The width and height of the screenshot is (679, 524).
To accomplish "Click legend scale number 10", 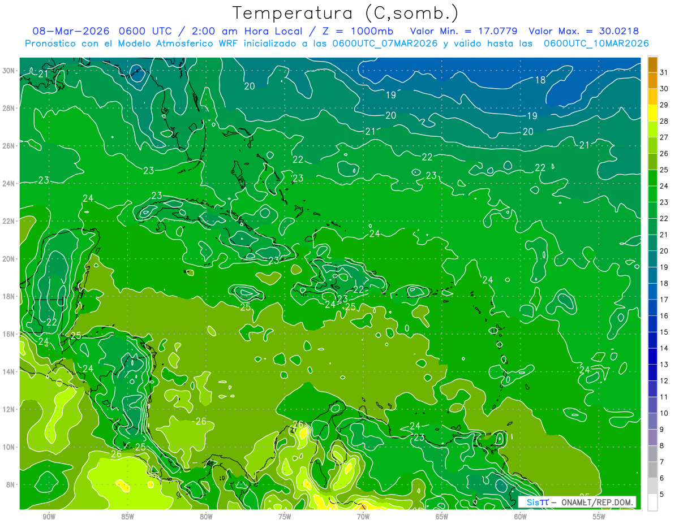I will 664,413.
